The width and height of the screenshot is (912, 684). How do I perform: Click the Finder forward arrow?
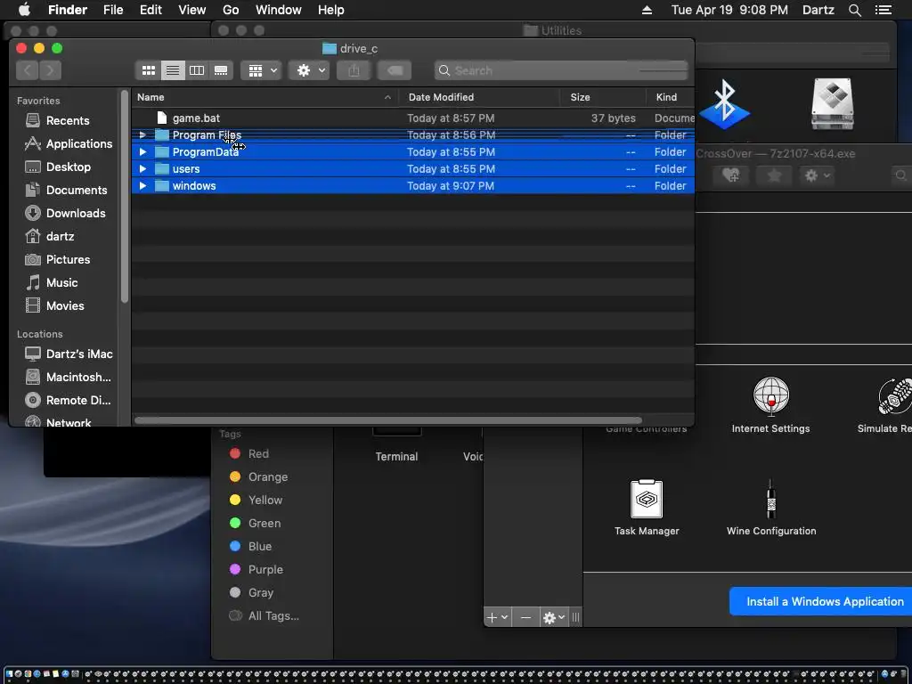(x=51, y=70)
